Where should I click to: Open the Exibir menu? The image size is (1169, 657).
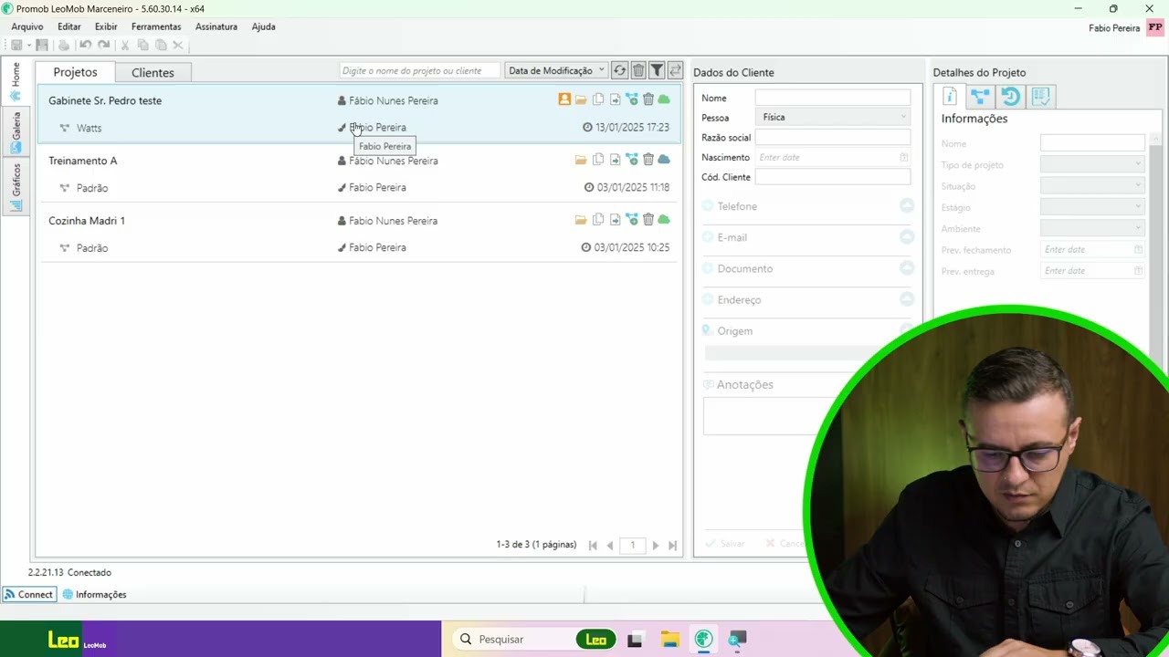(106, 26)
